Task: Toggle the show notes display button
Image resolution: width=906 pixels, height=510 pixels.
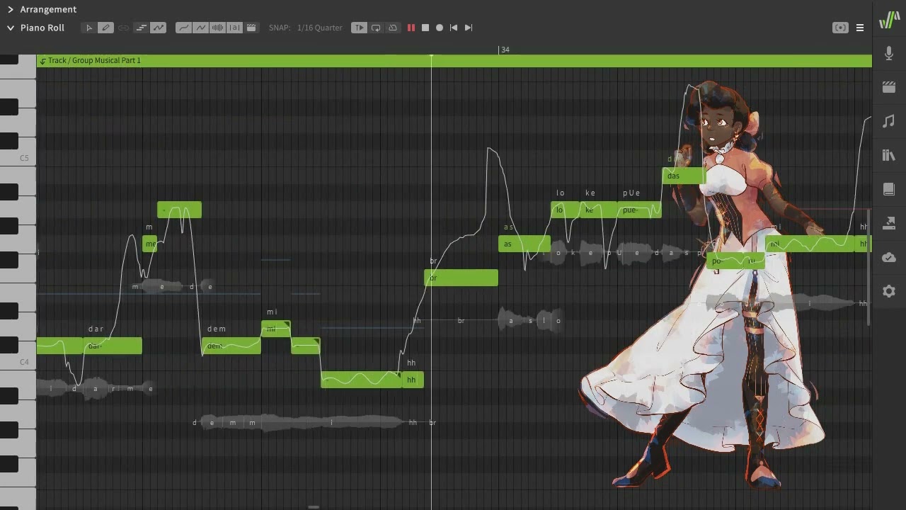Action: point(141,28)
